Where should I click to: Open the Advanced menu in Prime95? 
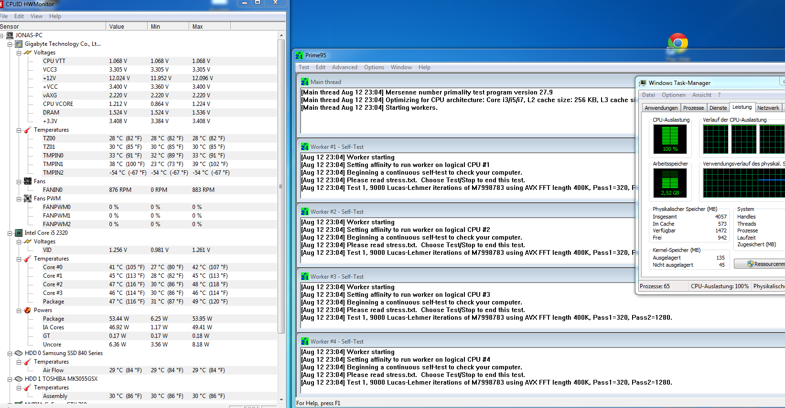tap(344, 67)
